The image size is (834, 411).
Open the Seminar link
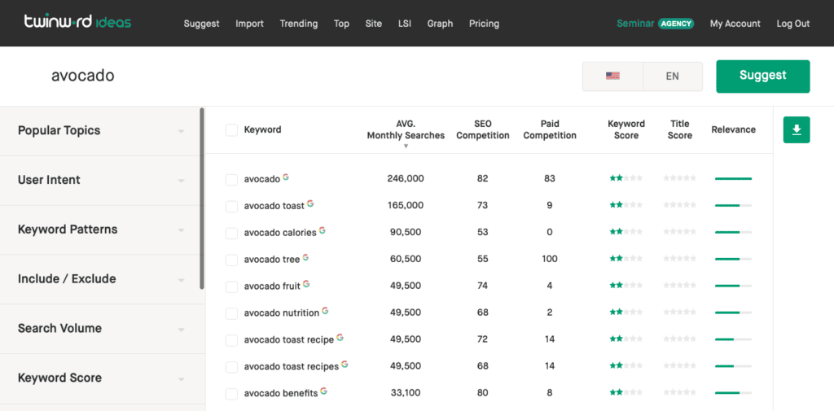tap(635, 24)
